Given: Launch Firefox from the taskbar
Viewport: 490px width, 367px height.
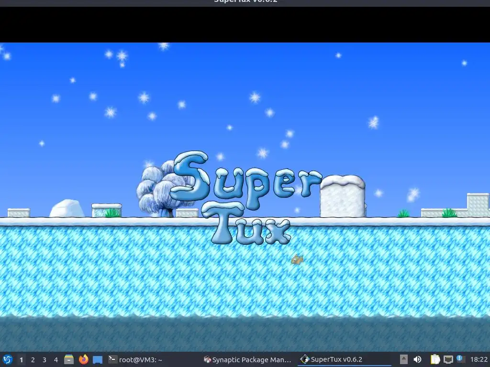Looking at the screenshot, I should click(83, 359).
